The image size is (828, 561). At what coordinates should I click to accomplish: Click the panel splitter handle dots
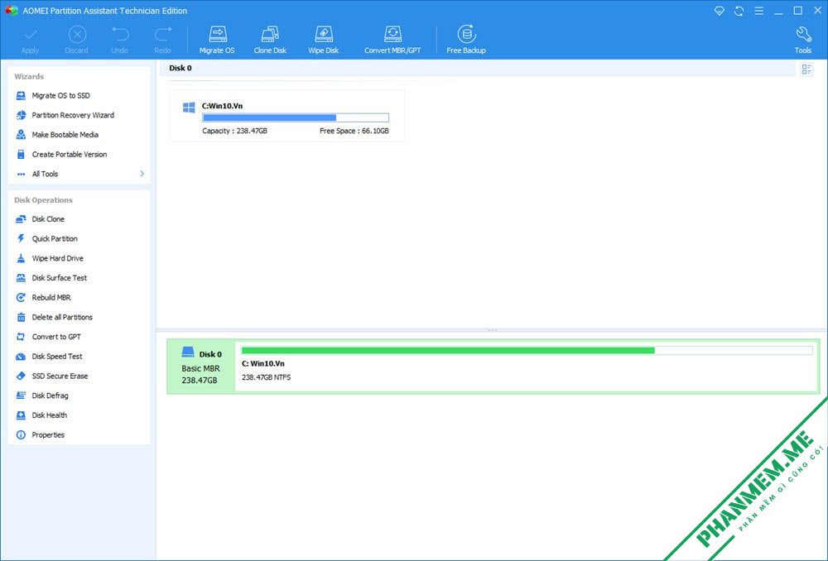tap(492, 330)
